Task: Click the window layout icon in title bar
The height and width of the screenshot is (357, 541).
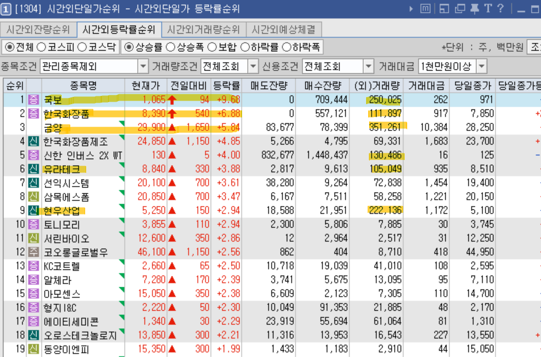Action: tap(444, 9)
